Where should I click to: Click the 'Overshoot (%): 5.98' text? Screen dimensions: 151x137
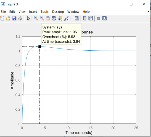59,37
